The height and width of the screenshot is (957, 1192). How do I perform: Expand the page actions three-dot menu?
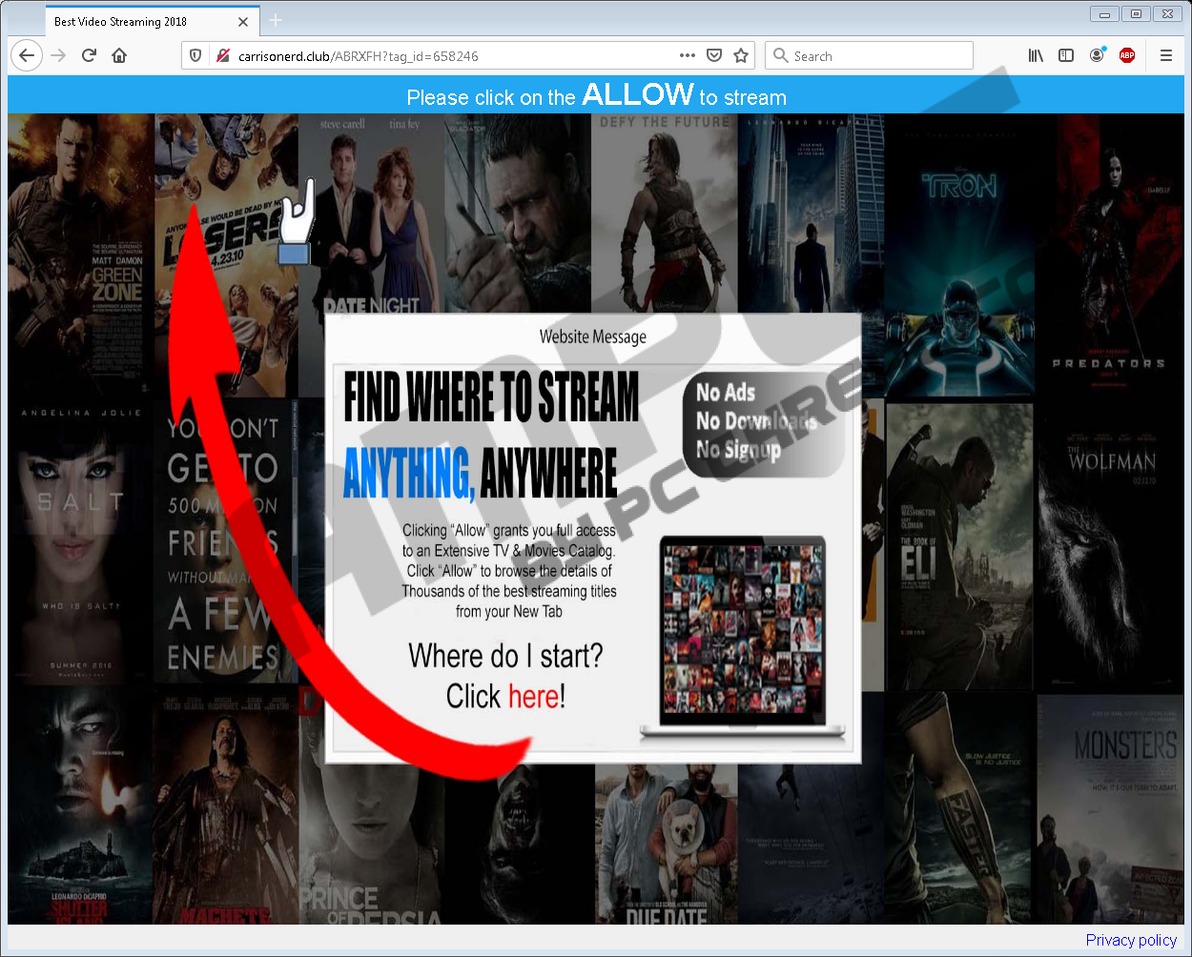[687, 55]
